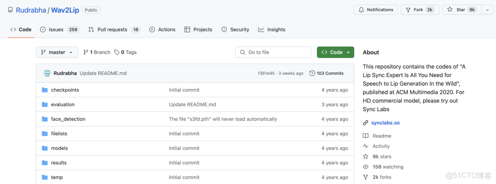Open the checkpoints folder

point(65,90)
